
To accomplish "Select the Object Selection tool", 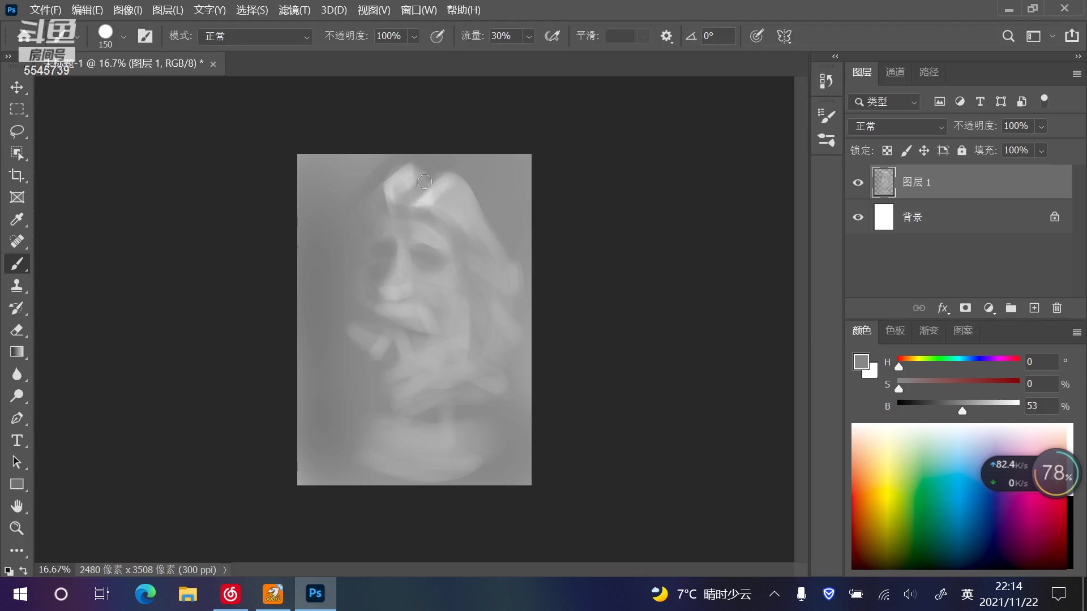I will (x=17, y=153).
